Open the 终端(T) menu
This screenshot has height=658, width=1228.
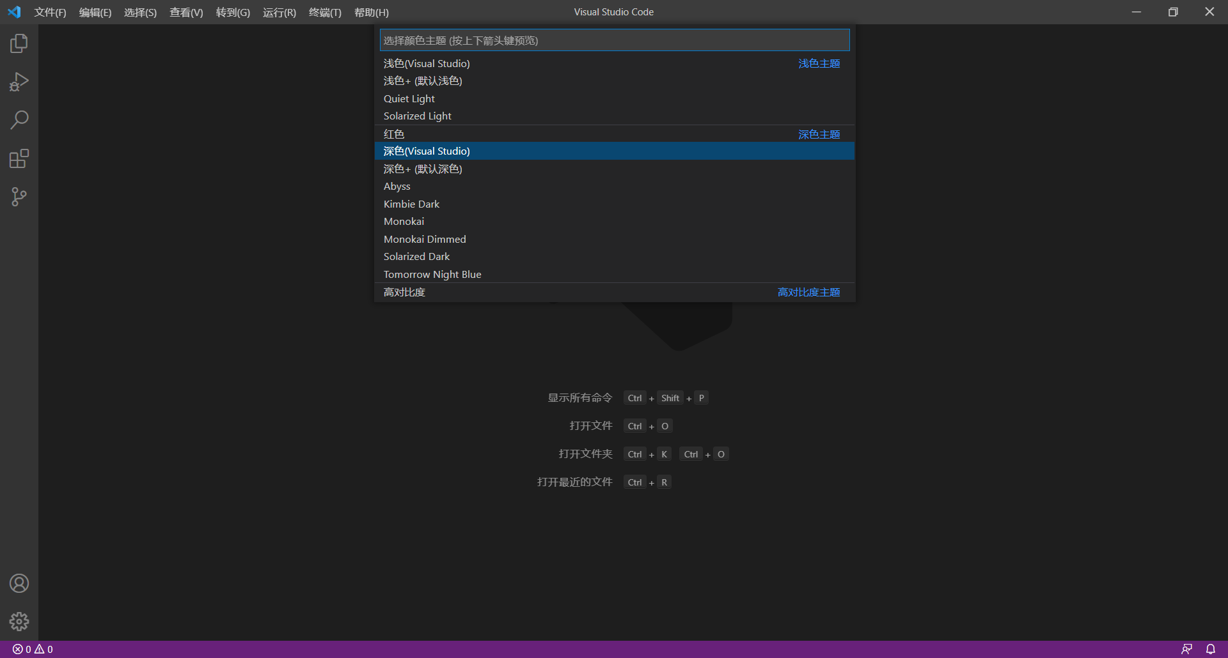325,12
